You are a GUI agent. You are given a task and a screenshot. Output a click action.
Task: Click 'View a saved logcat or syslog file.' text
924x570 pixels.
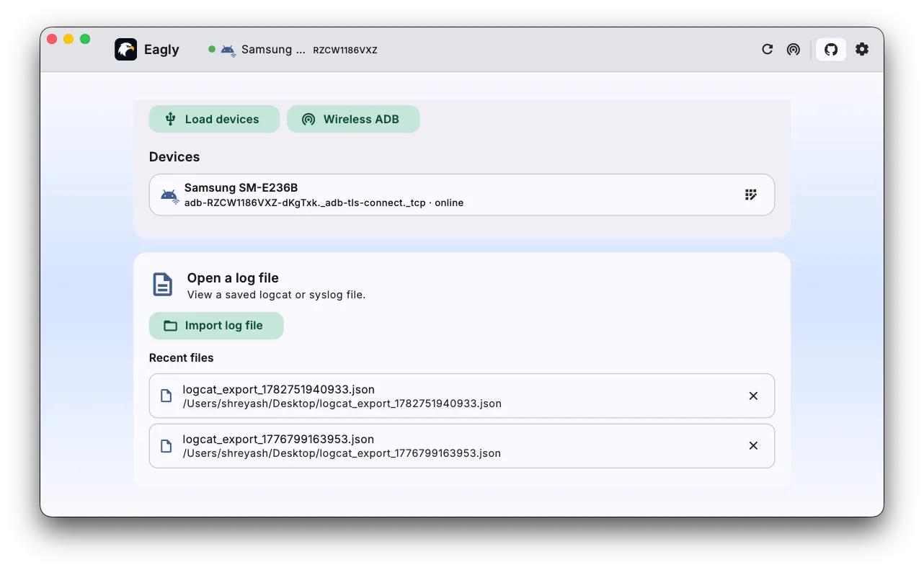coord(276,295)
